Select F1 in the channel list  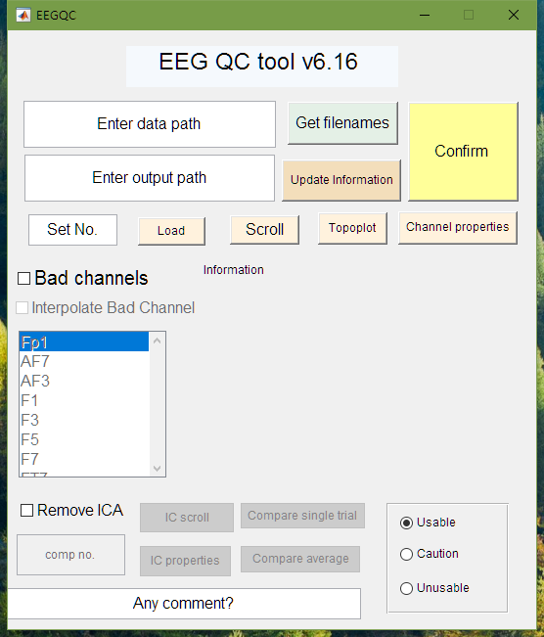84,400
